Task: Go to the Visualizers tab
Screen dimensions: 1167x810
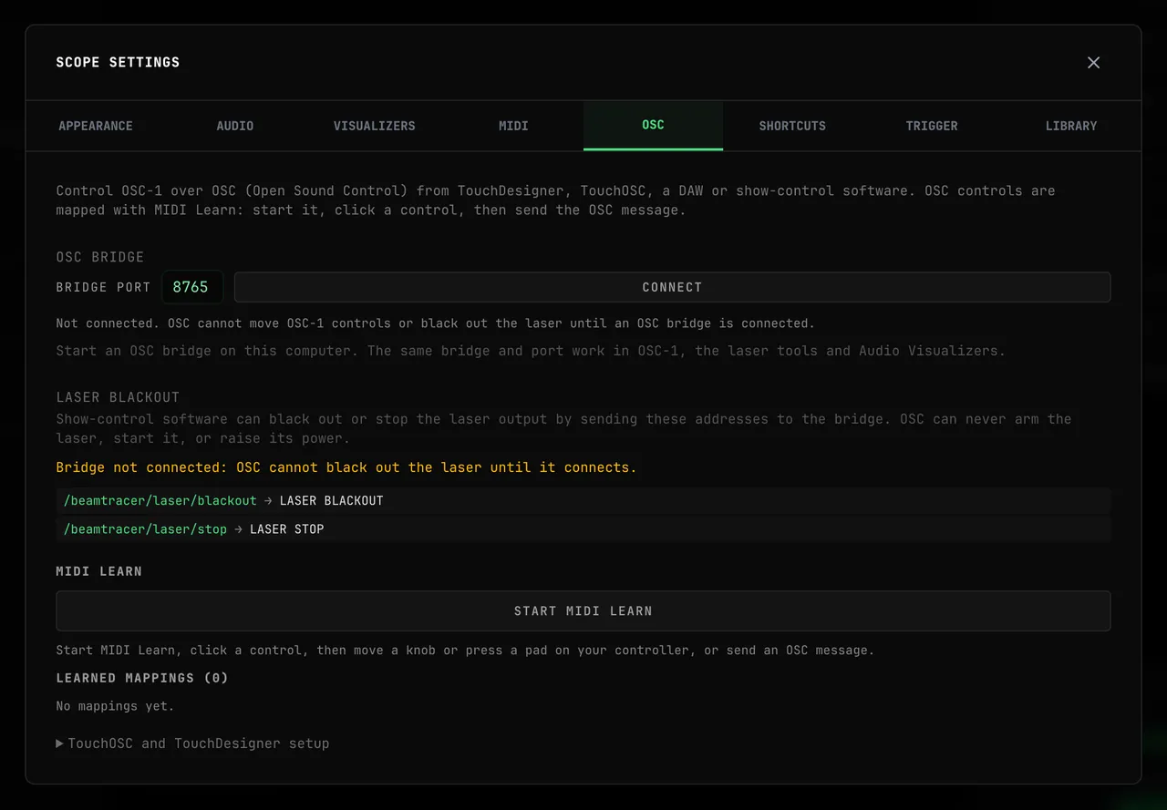Action: 374,126
